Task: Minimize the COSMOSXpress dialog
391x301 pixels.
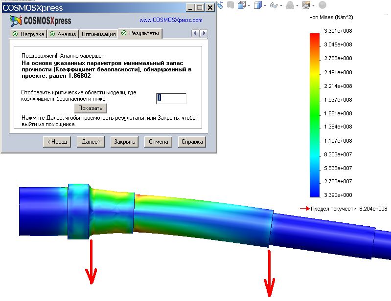Action: click(190, 8)
